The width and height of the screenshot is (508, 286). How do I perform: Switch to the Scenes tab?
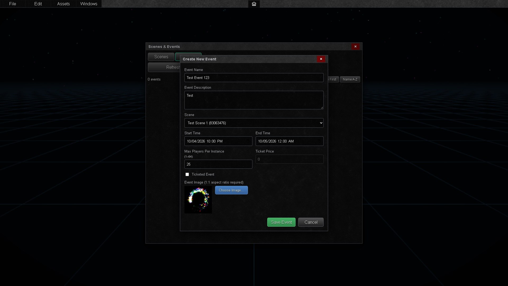161,57
